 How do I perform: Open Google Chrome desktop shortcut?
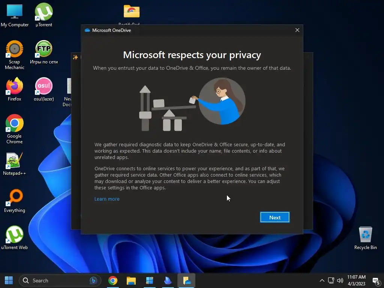coord(15,129)
